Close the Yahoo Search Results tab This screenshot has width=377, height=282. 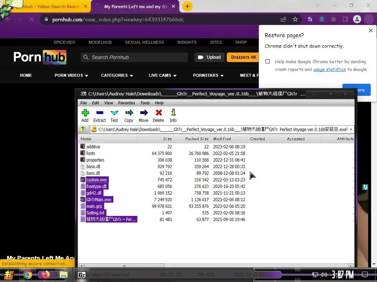coord(85,7)
